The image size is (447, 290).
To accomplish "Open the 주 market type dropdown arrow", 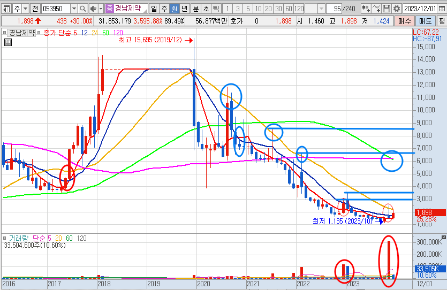I will click(x=25, y=9).
